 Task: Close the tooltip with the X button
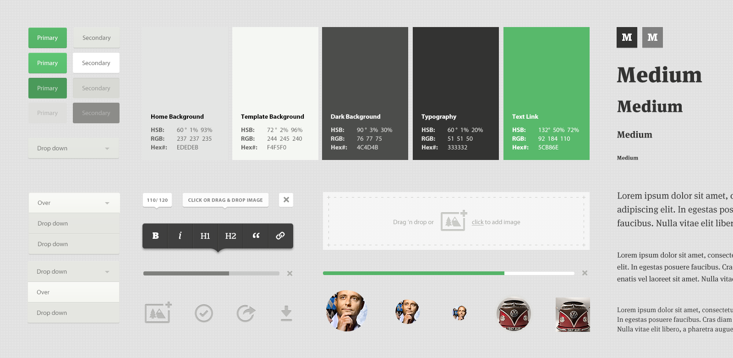[x=286, y=200]
